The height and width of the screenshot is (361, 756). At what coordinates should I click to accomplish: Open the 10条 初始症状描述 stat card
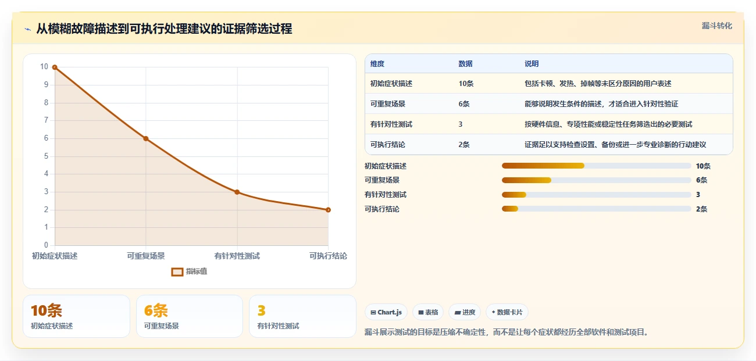coord(76,316)
